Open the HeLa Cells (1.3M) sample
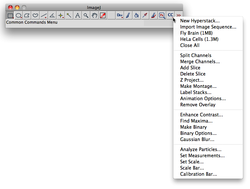Viewport: 250px width, 189px height. click(208, 39)
